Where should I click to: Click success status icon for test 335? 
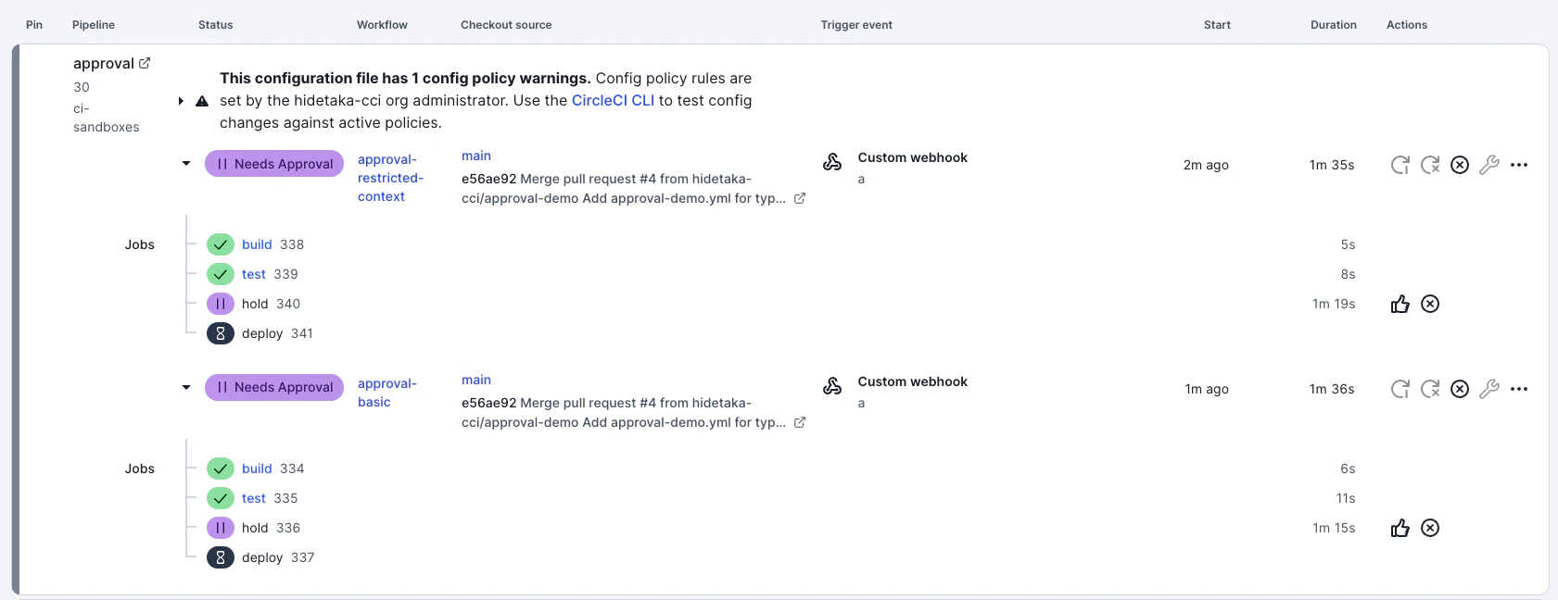[x=221, y=498]
